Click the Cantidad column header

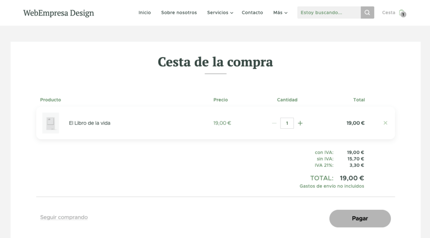(x=287, y=100)
